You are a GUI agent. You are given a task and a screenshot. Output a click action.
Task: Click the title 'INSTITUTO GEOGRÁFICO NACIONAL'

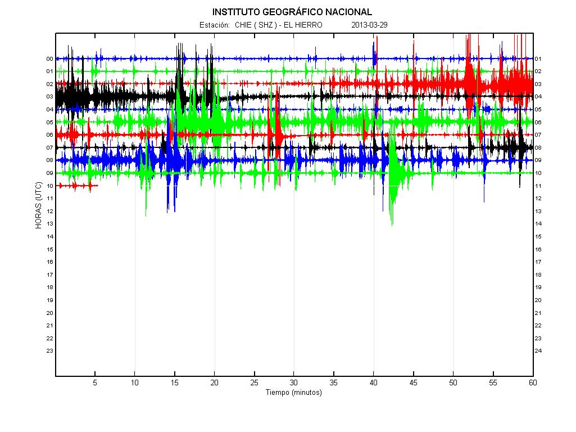click(x=292, y=12)
